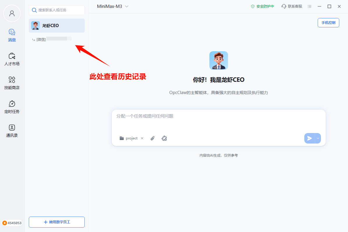Click 内容由AI生成，仅供参考 notice
The width and height of the screenshot is (348, 232).
[219, 155]
